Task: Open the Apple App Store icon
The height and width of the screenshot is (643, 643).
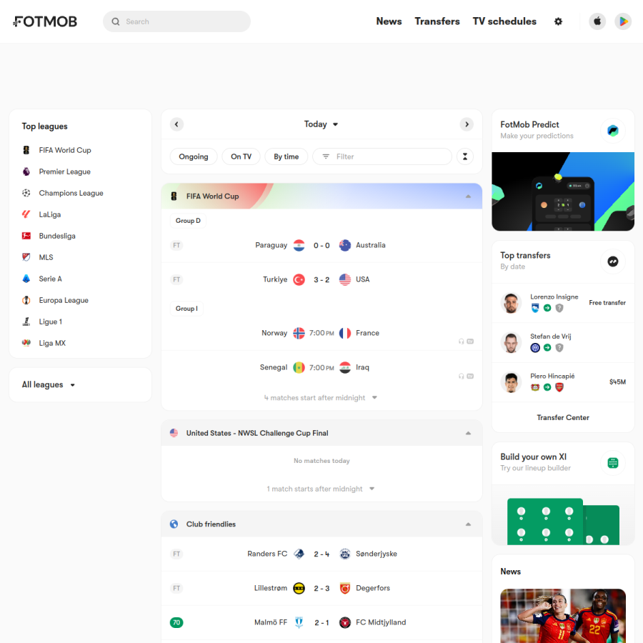Action: point(597,21)
